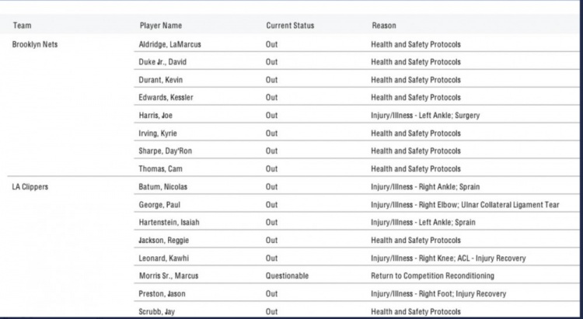The height and width of the screenshot is (319, 583).
Task: Select the LA Clippers team cell
Action: 30,187
